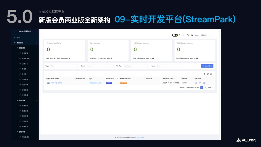261x147 pixels.
Task: Open the Flink SQL Demo application link
Action: tap(57, 83)
